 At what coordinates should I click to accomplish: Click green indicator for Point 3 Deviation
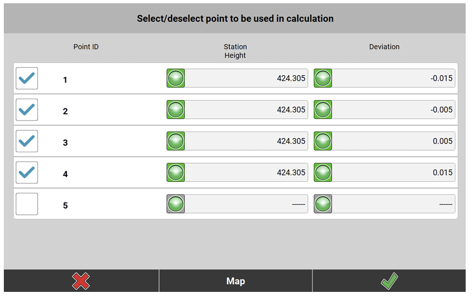[323, 141]
